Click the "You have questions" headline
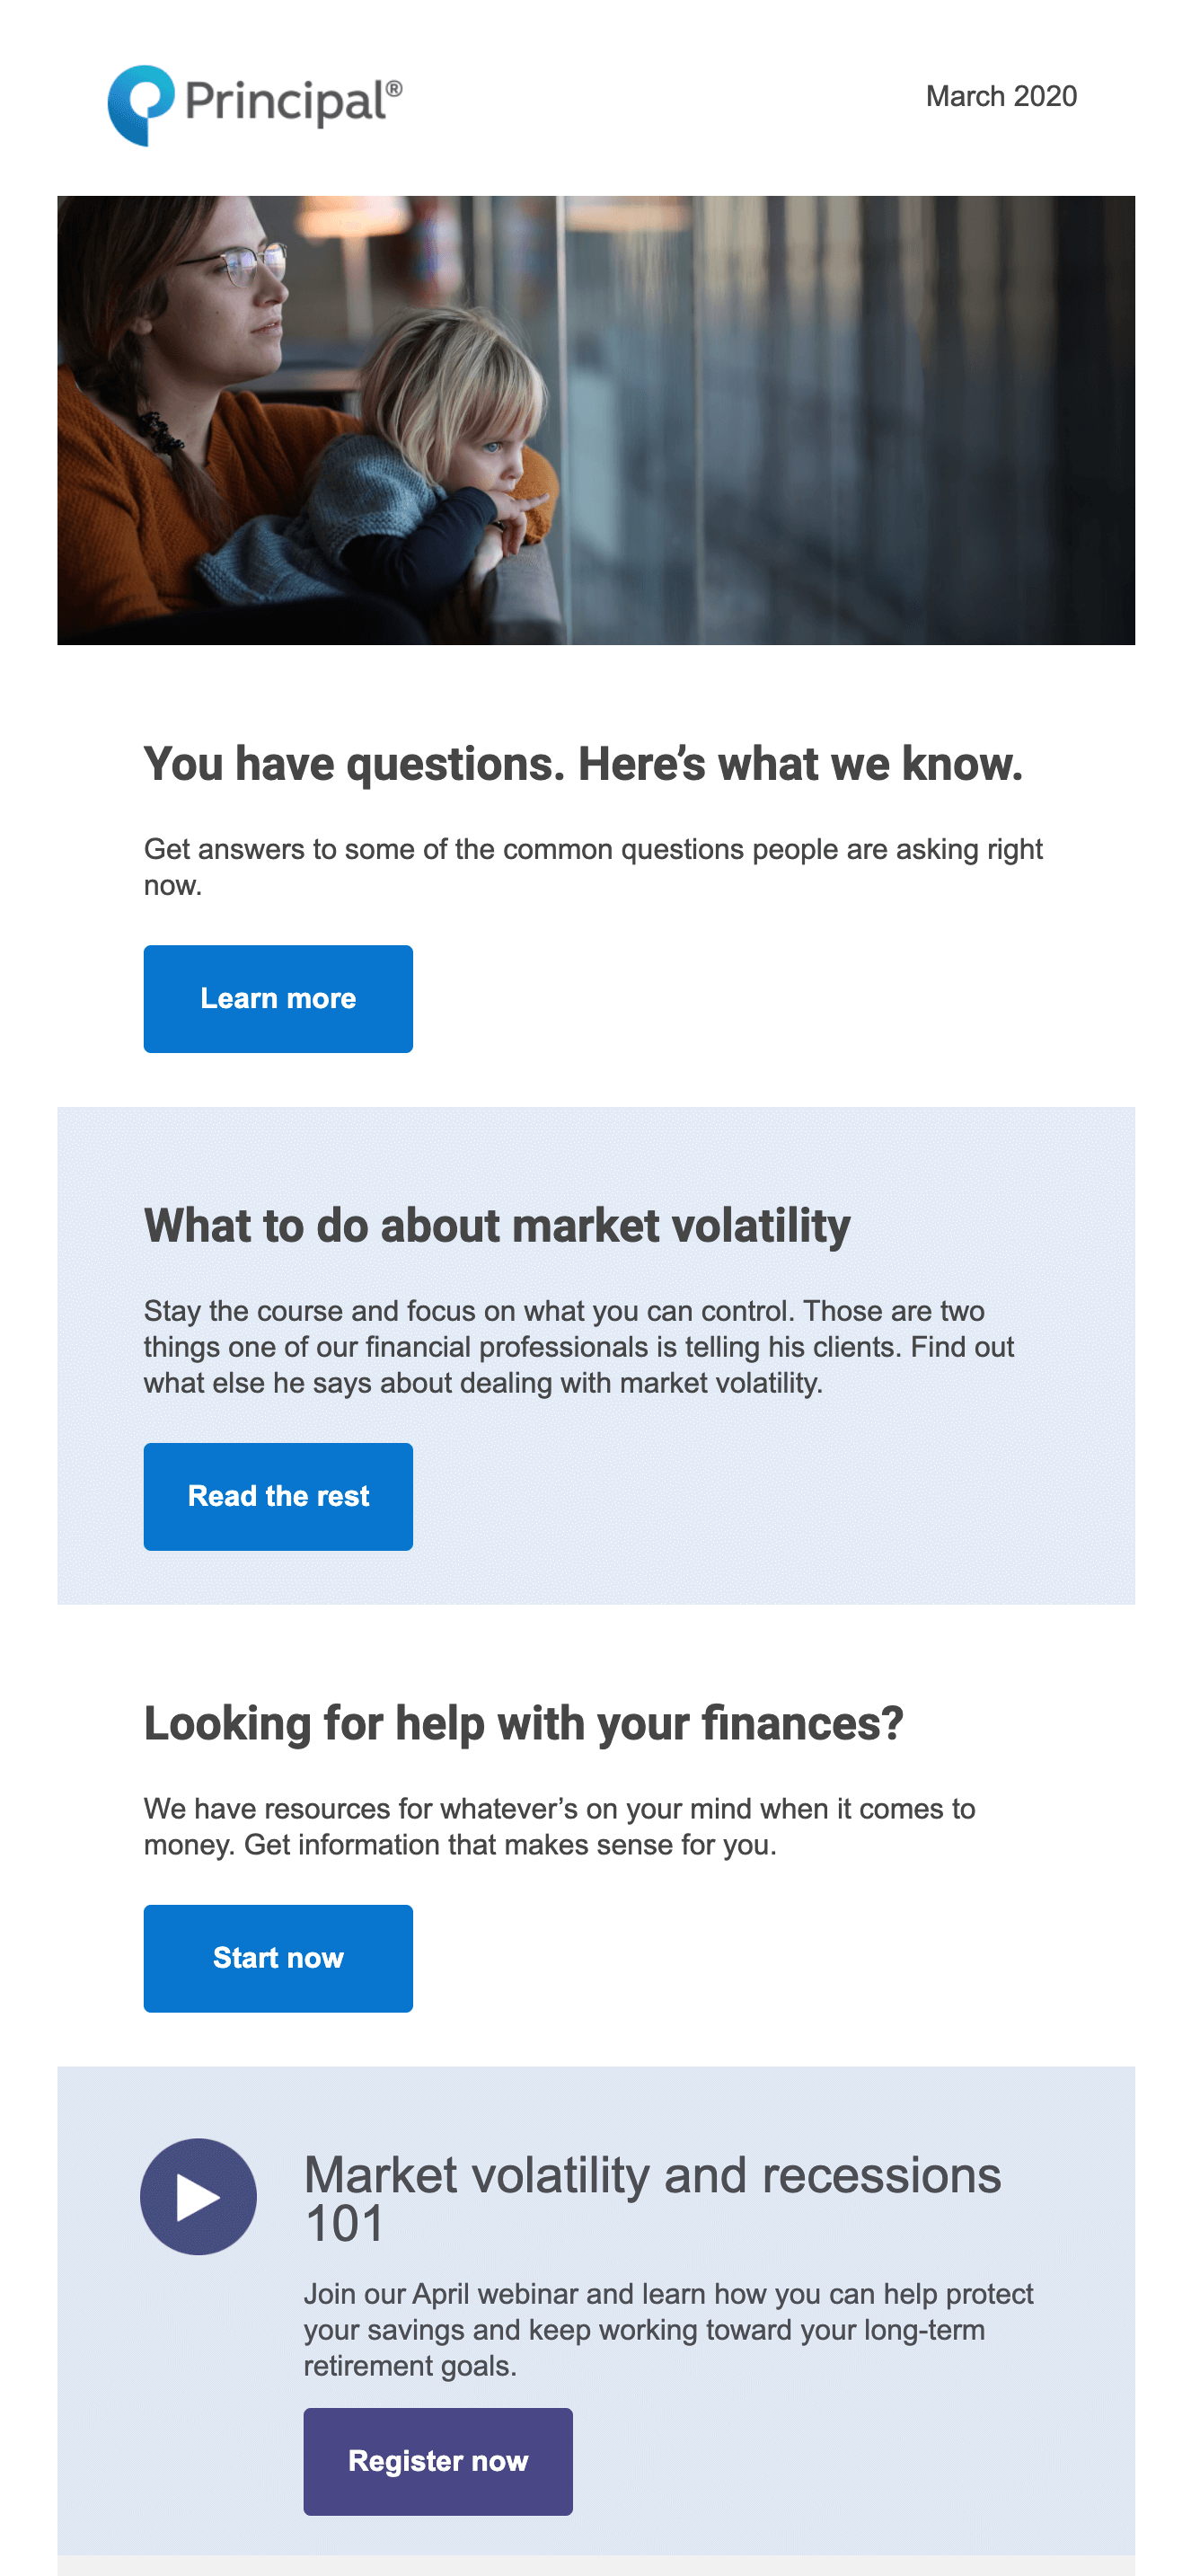 [x=583, y=764]
